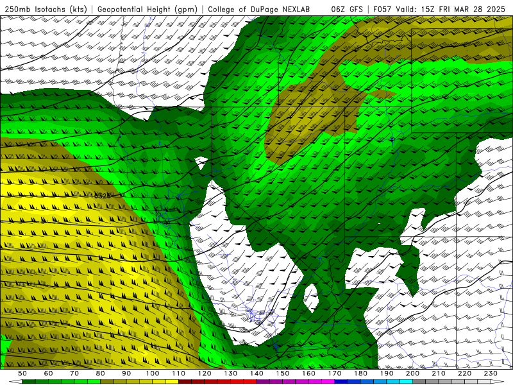This screenshot has width=513, height=385.
Task: Click the legend value 220
Action: (x=464, y=373)
